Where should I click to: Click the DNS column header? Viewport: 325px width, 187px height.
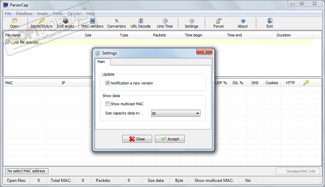pyautogui.click(x=255, y=83)
